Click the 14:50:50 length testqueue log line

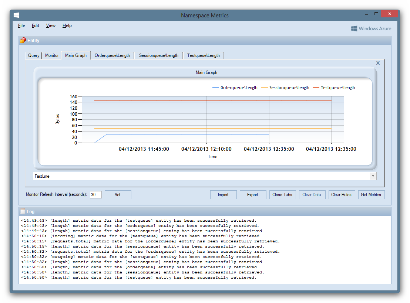[139, 278]
